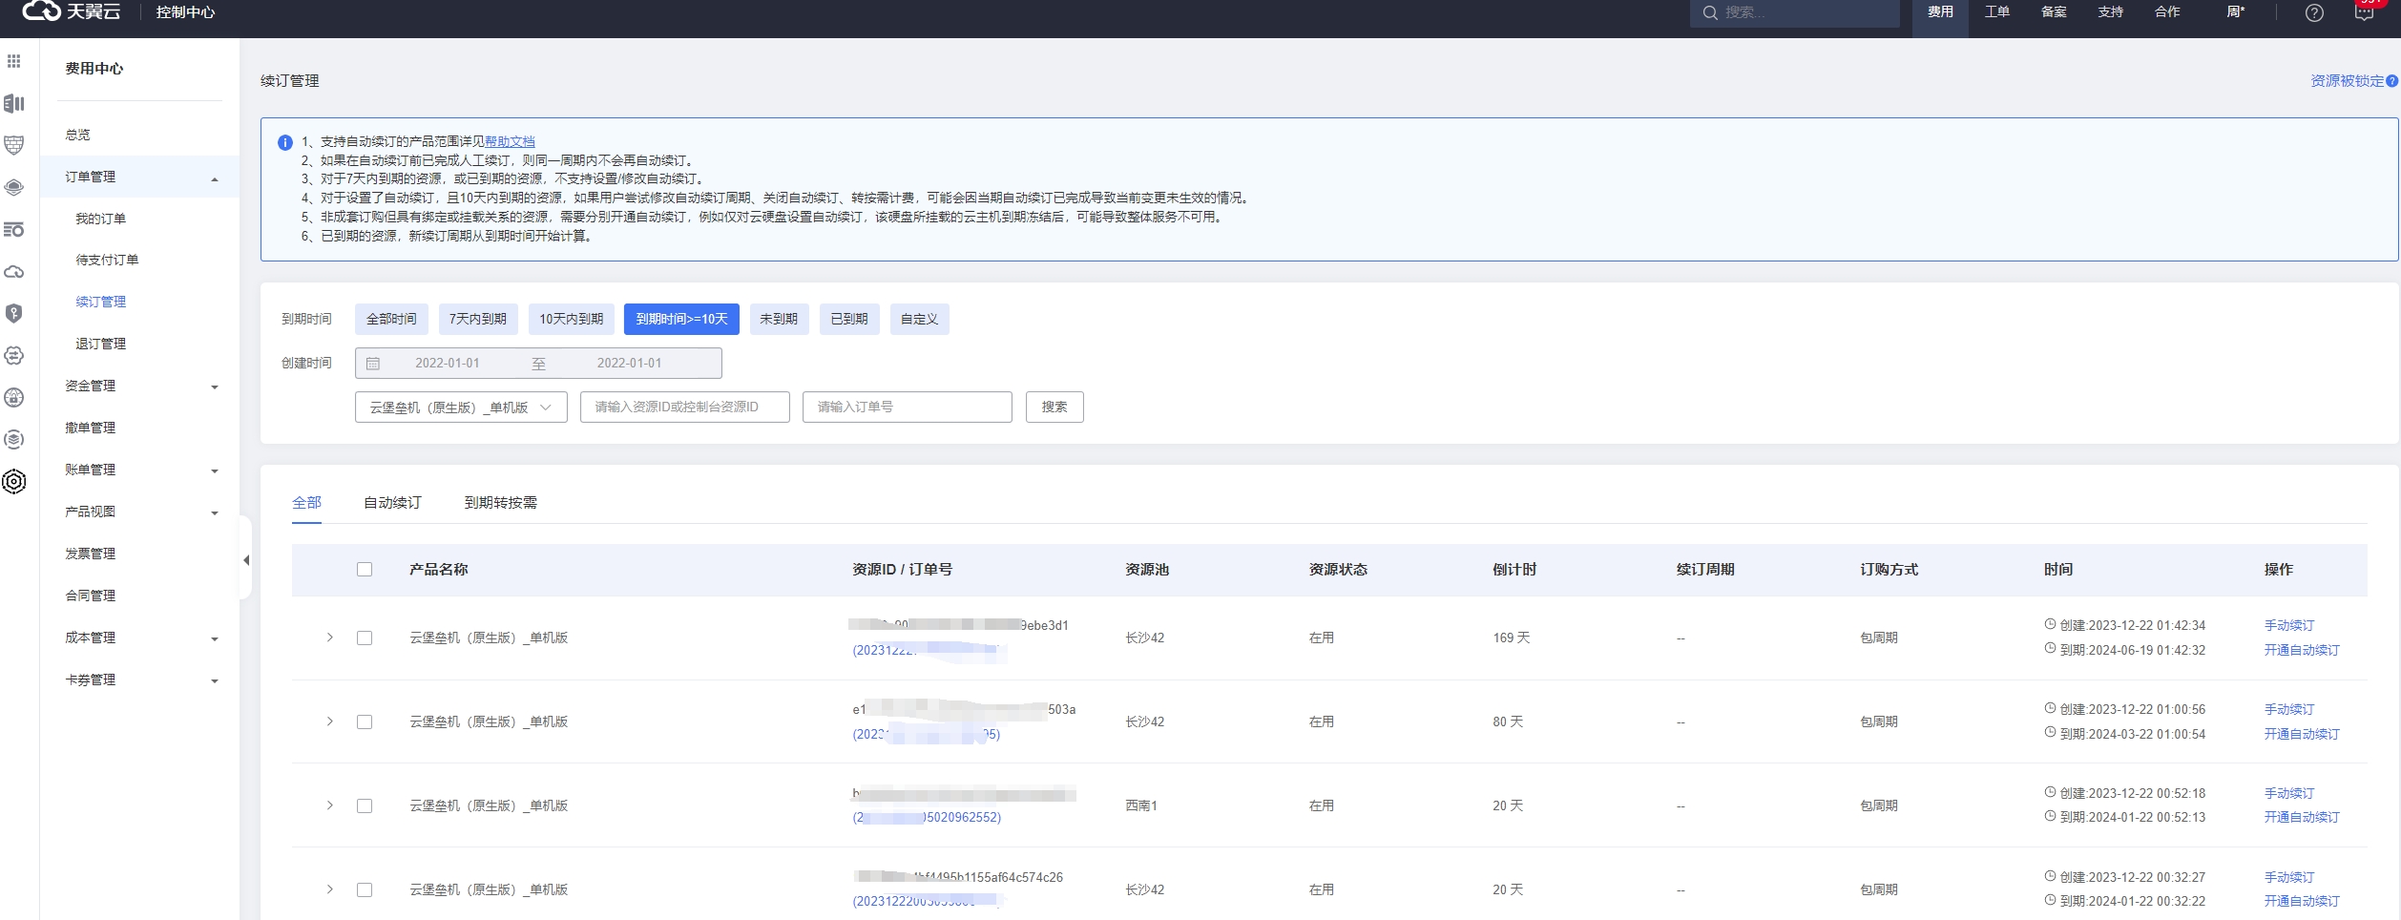Switch to the 到期转按需 tab
Viewport: 2401px width, 920px height.
501,503
